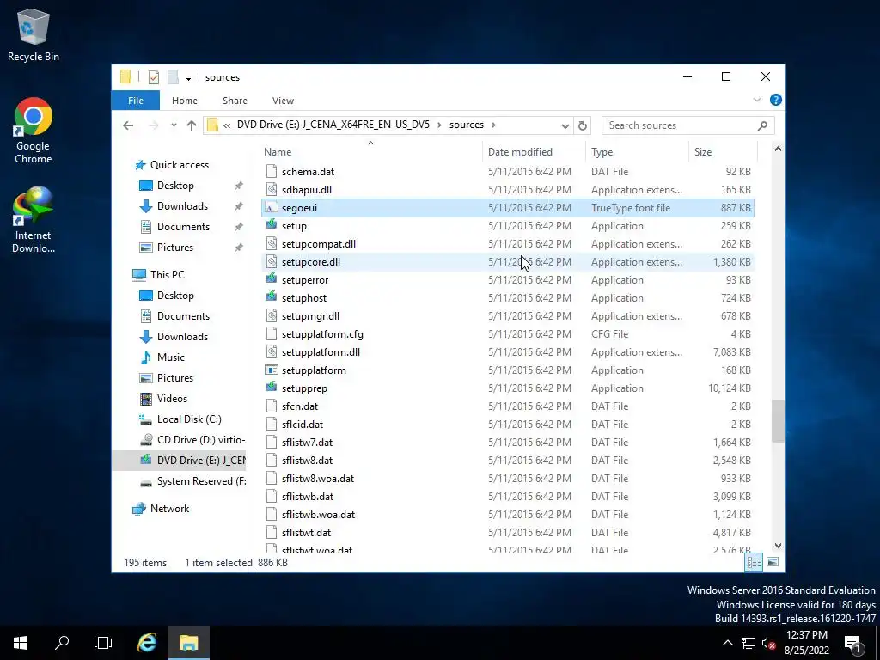Open the Customize Quick Access Toolbar arrow
Viewport: 880px width, 660px height.
pos(188,77)
